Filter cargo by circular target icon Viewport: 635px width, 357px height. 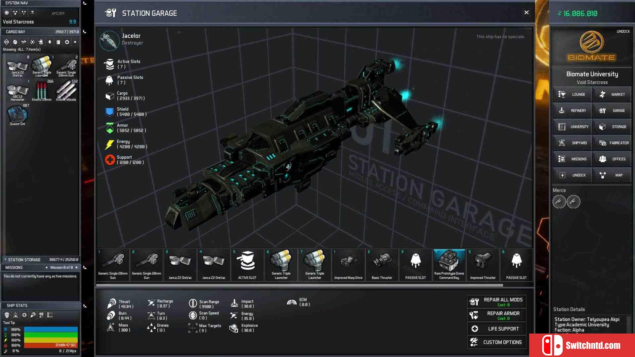pos(67,42)
